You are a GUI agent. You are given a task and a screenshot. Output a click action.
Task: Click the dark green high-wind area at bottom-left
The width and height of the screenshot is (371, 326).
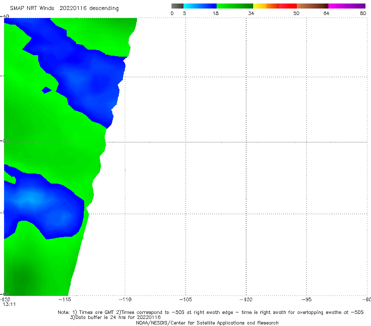23,279
